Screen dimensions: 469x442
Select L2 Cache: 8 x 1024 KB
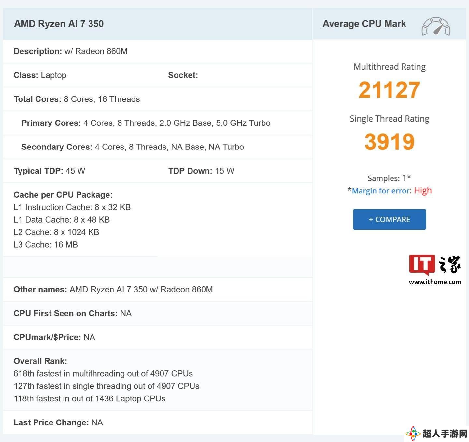[x=56, y=232]
